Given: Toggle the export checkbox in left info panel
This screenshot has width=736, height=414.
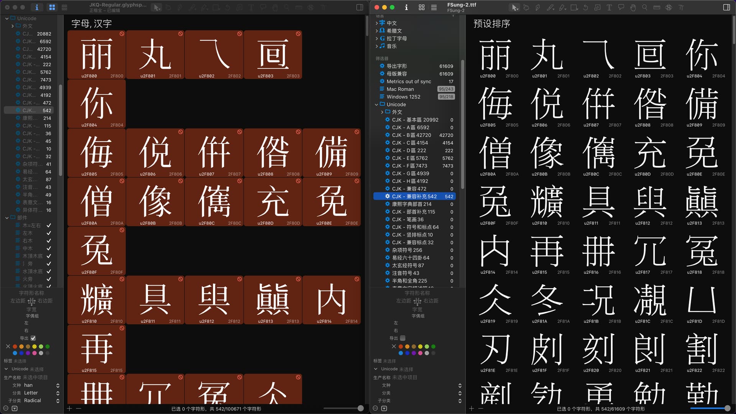Looking at the screenshot, I should (33, 338).
